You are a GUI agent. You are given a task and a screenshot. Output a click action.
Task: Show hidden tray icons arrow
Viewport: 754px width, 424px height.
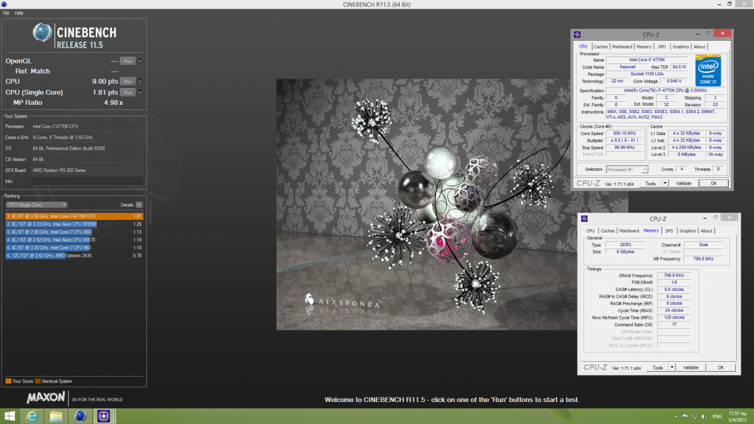coord(676,416)
